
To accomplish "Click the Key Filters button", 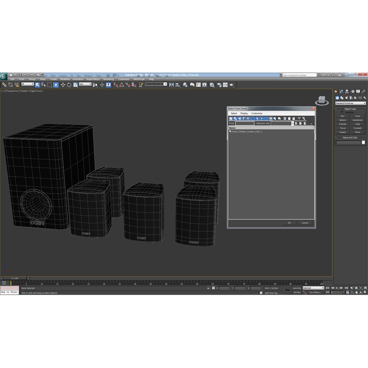I will pyautogui.click(x=316, y=292).
